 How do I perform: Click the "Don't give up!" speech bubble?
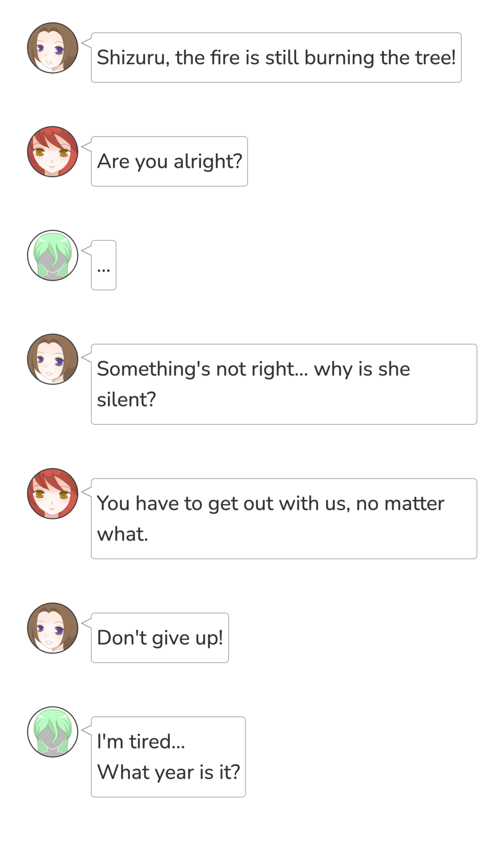tap(160, 638)
